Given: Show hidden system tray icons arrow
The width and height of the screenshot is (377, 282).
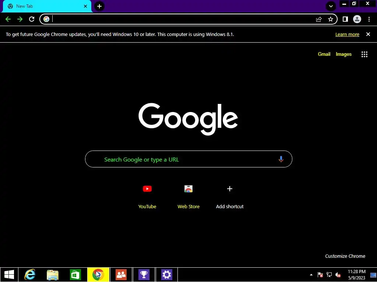Looking at the screenshot, I should pos(311,275).
